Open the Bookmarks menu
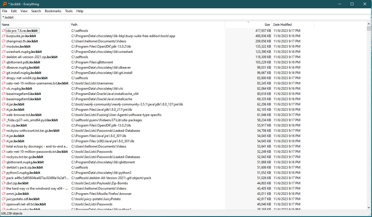Screen dimensions: 372x217 pos(53,11)
